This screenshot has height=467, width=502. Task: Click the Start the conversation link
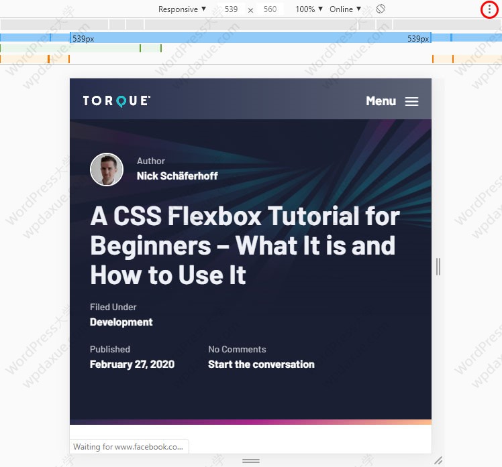[261, 364]
